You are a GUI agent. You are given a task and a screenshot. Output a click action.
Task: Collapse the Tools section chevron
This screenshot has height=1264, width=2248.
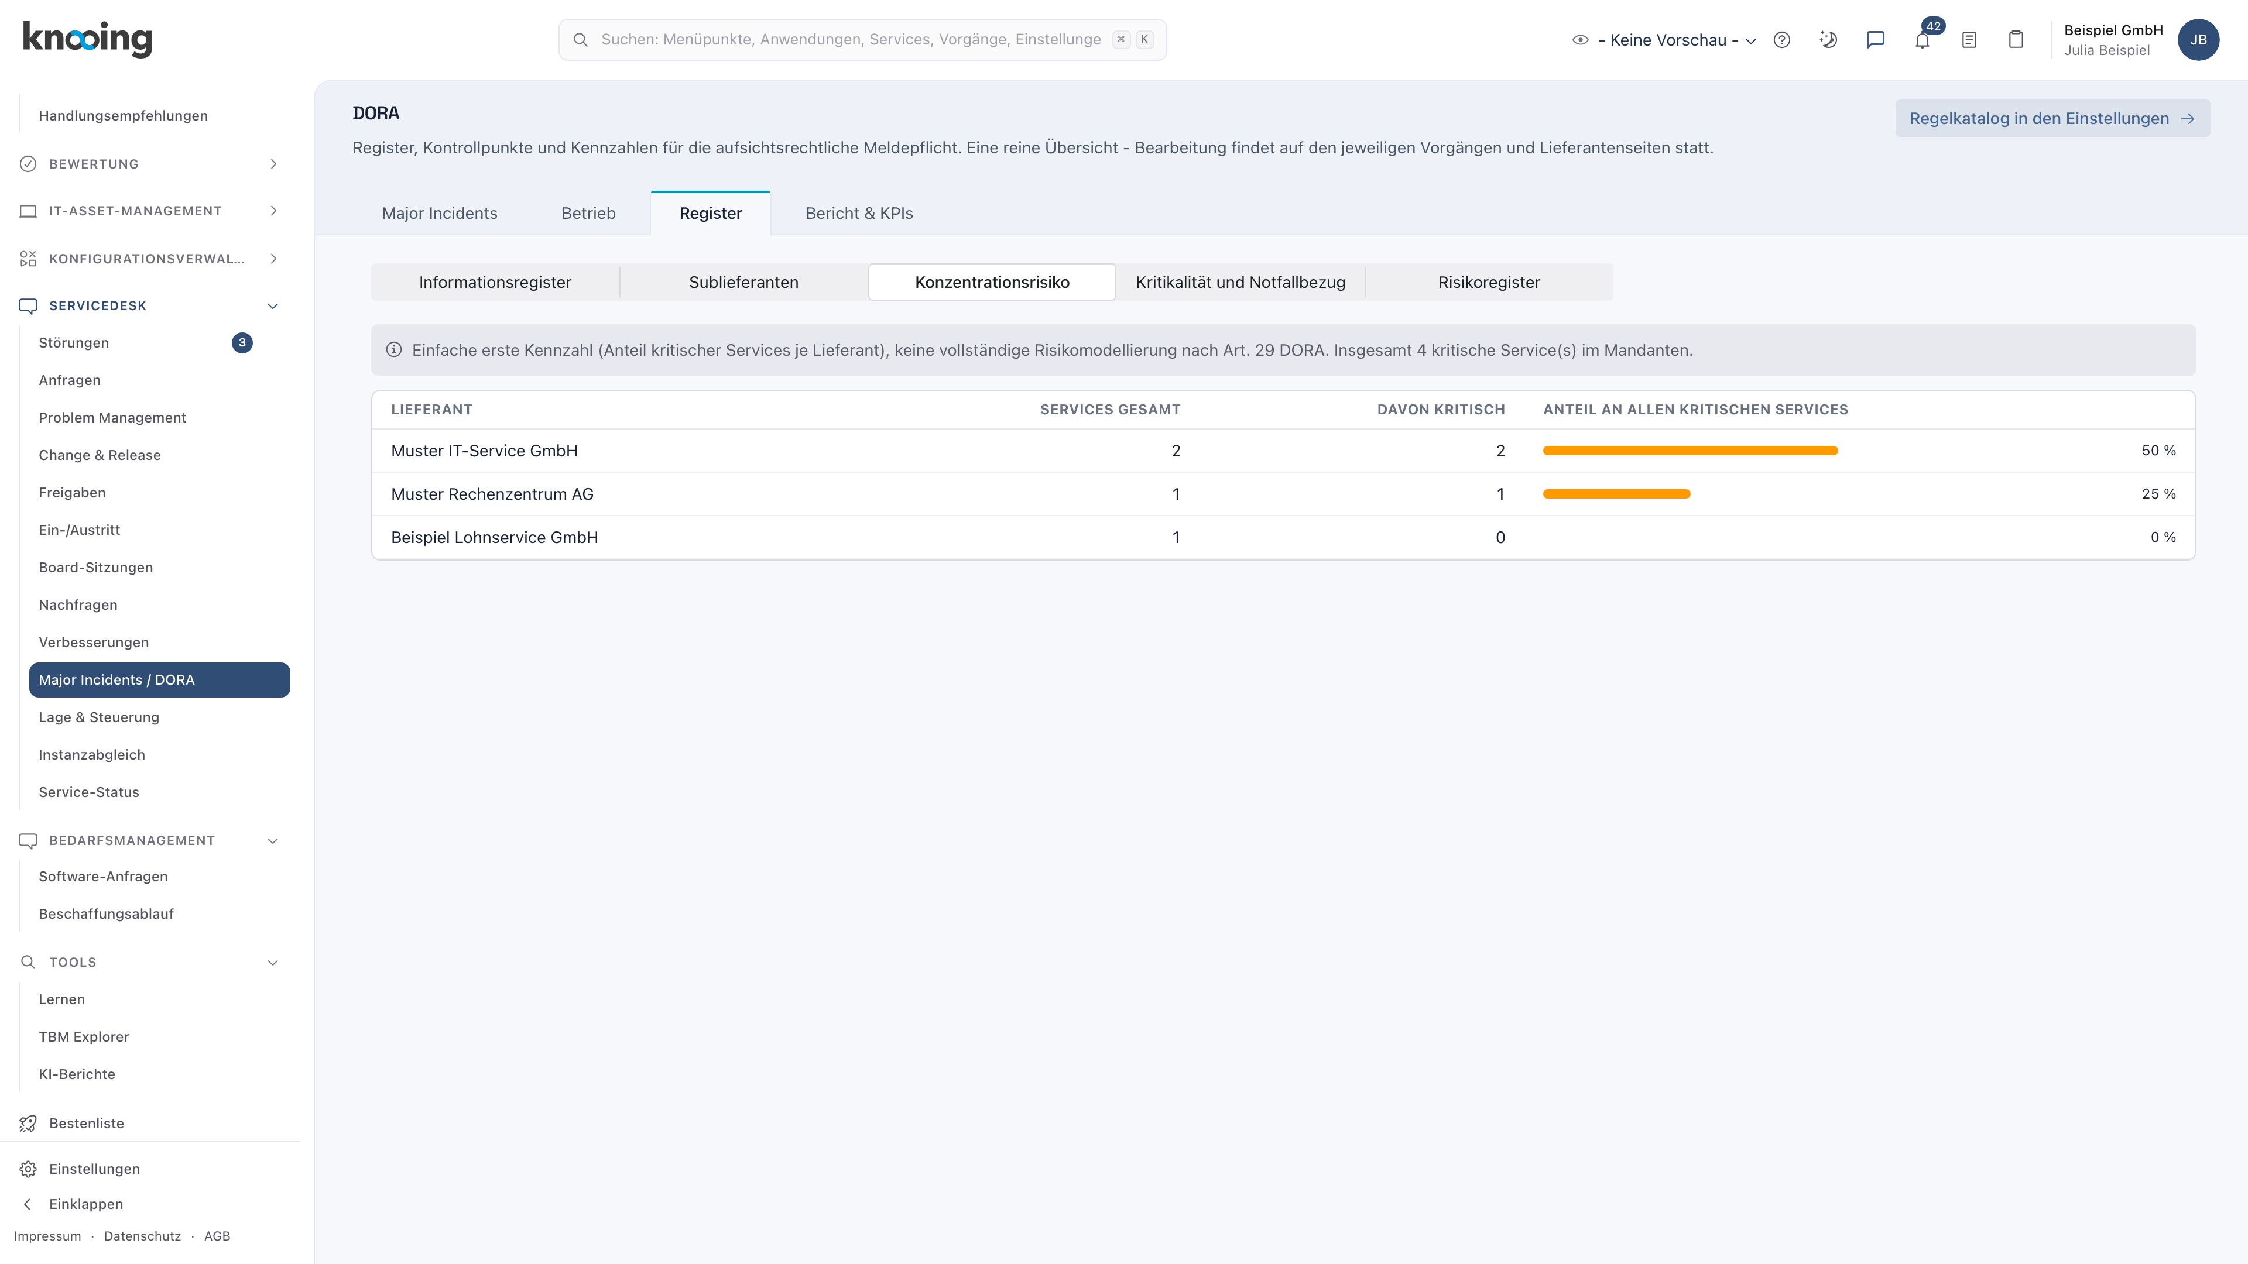point(273,963)
